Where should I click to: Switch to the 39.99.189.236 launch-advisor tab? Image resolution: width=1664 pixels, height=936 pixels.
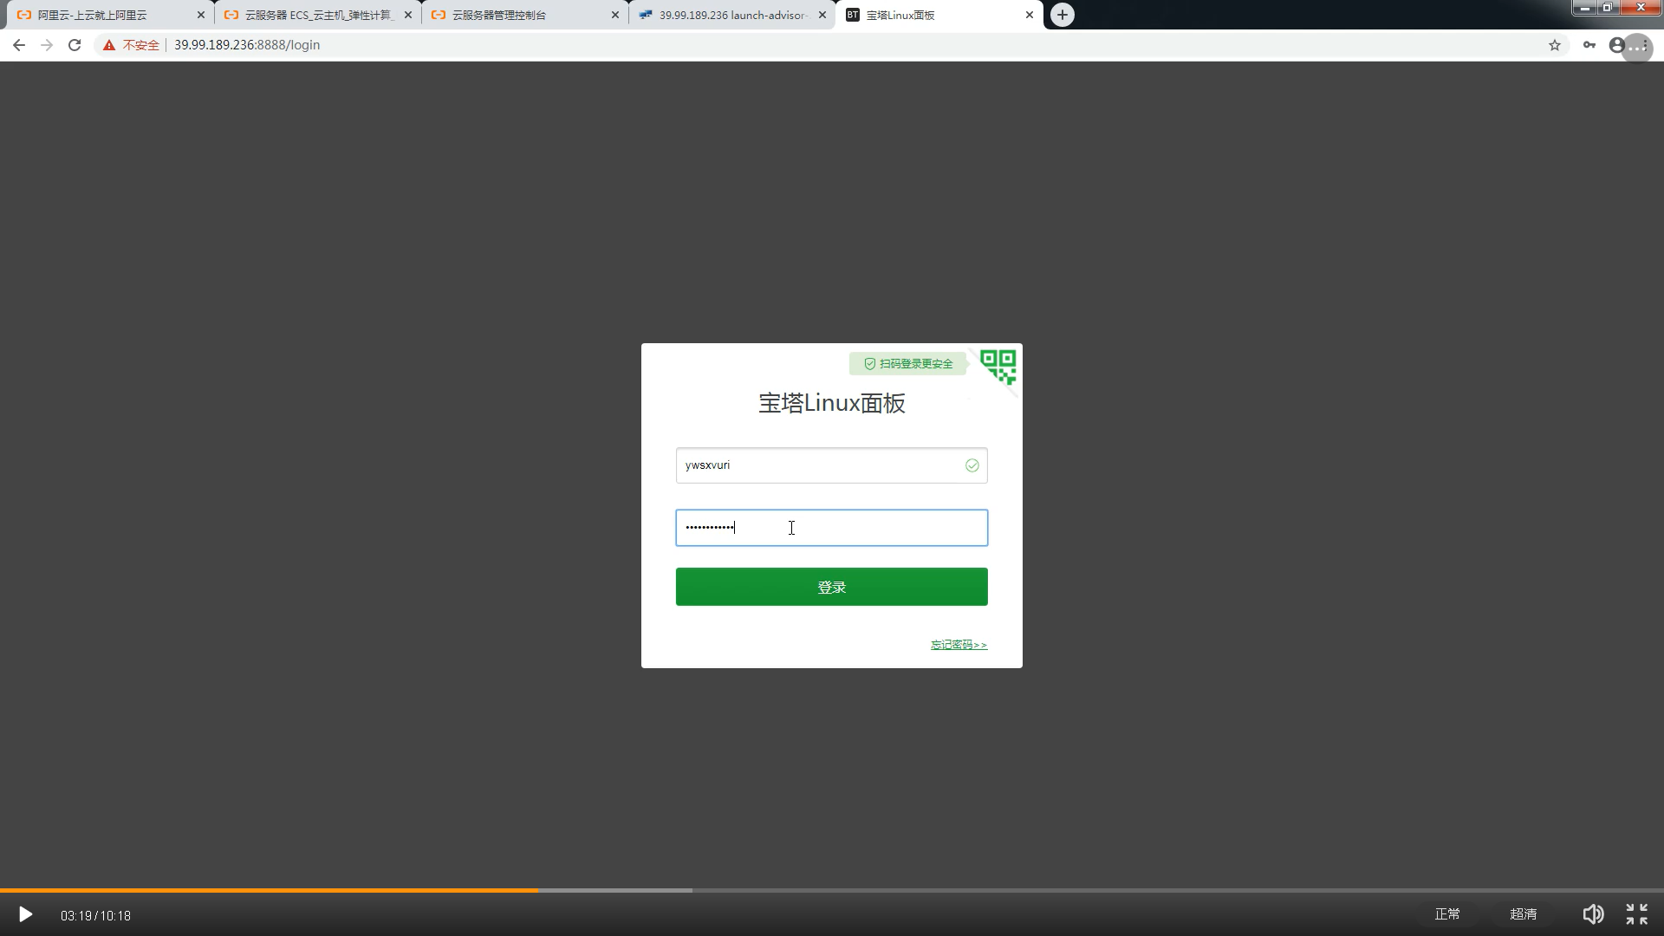pyautogui.click(x=733, y=15)
